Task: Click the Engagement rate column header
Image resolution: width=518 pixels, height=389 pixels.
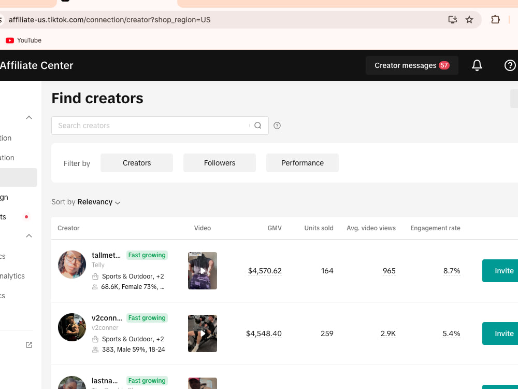Action: [x=435, y=228]
